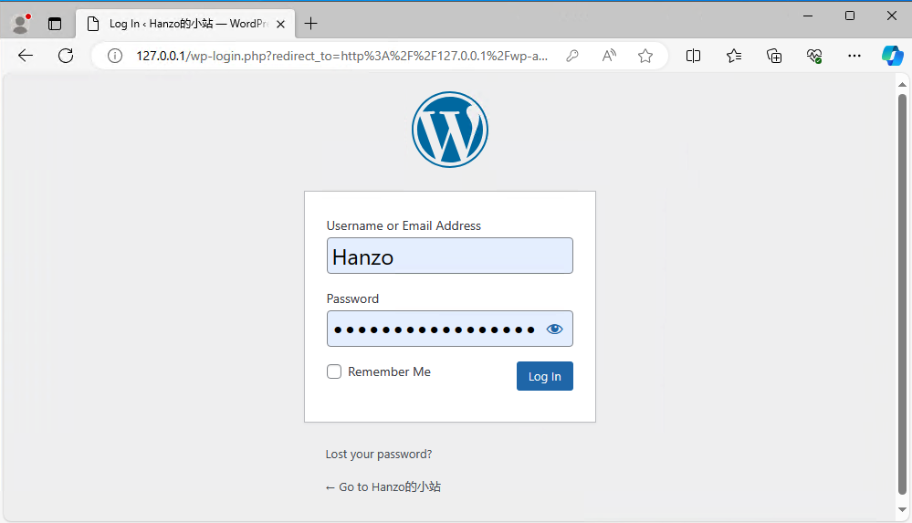Click the vertical scrollbar thumb
The image size is (912, 523).
click(x=902, y=294)
